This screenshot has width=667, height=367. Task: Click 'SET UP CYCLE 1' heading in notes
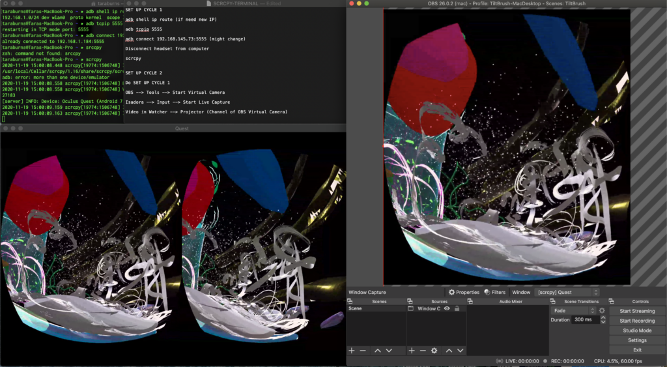pos(144,9)
